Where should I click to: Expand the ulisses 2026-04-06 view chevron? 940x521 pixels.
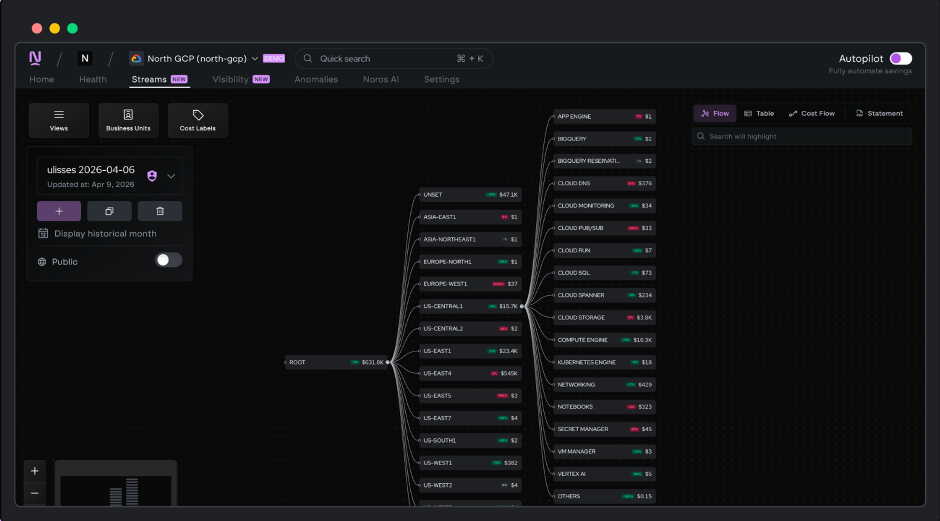coord(171,176)
